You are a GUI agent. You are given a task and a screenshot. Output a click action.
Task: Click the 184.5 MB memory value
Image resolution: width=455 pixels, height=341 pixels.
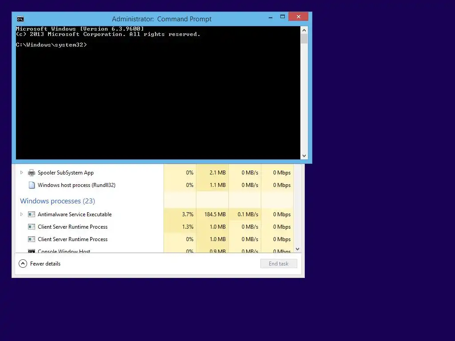(215, 214)
